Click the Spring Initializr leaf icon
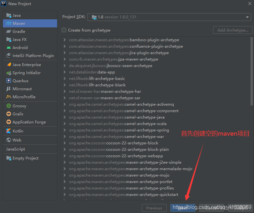Image resolution: width=254 pixels, height=213 pixels. coord(9,73)
